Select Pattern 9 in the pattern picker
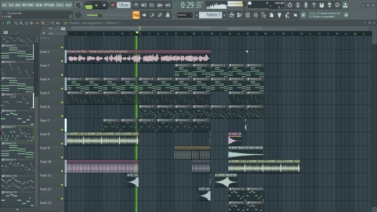 (17, 165)
